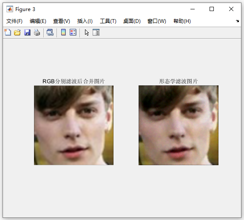Select the RGB分别滤波后合并图片 face image
The height and width of the screenshot is (220, 244).
[74, 125]
